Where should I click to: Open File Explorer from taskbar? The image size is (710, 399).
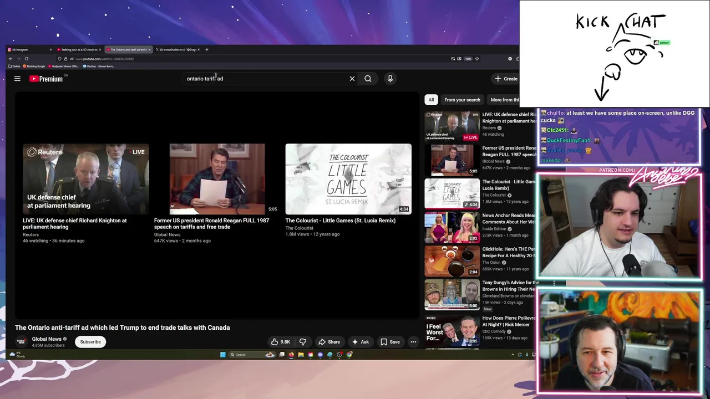[x=301, y=355]
